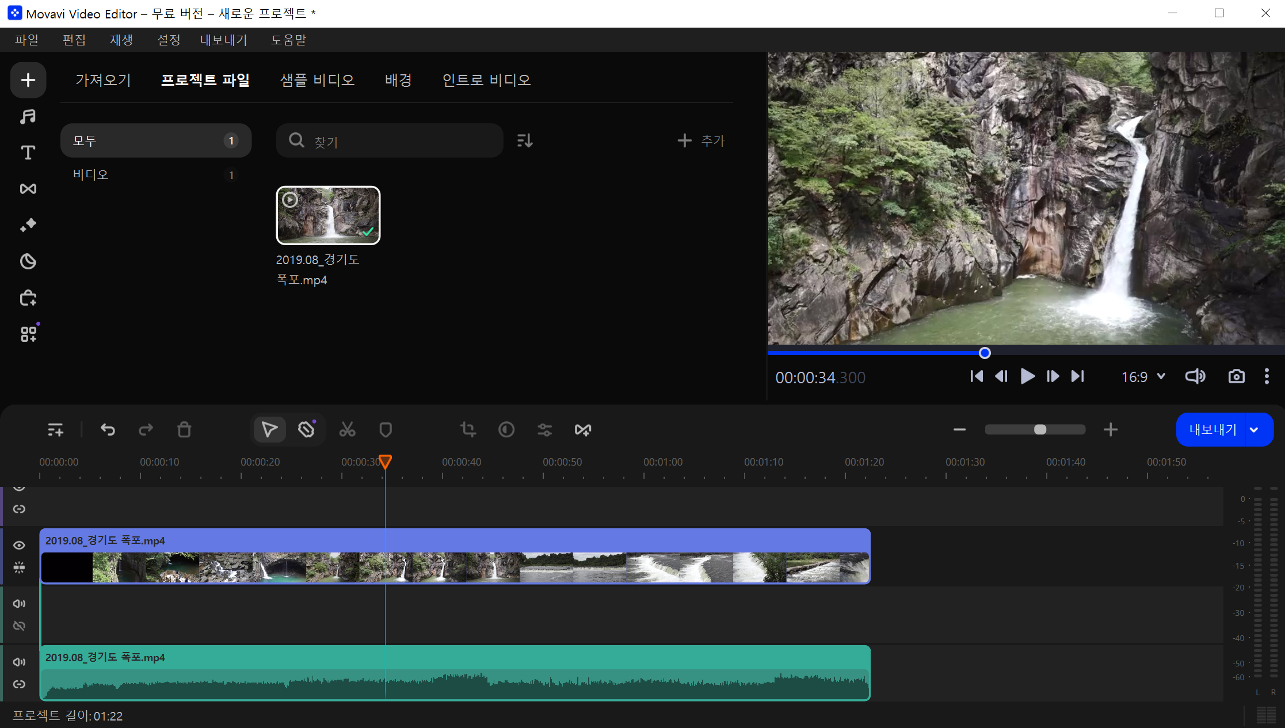Click the blue 내보내기 export button
The width and height of the screenshot is (1285, 728).
(x=1212, y=429)
